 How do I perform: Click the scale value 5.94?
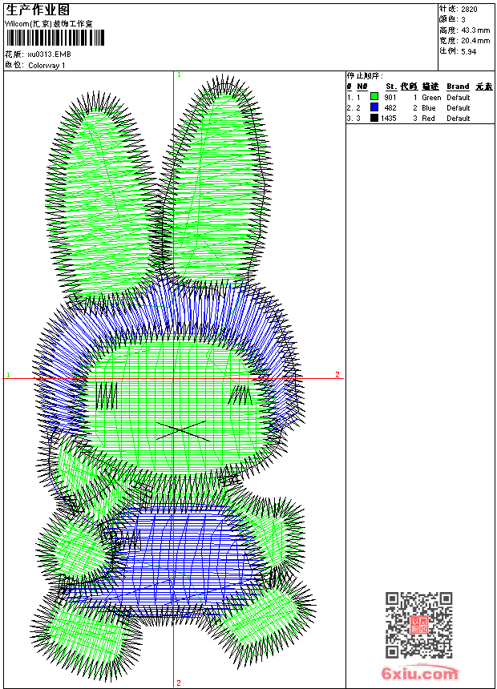[x=469, y=51]
